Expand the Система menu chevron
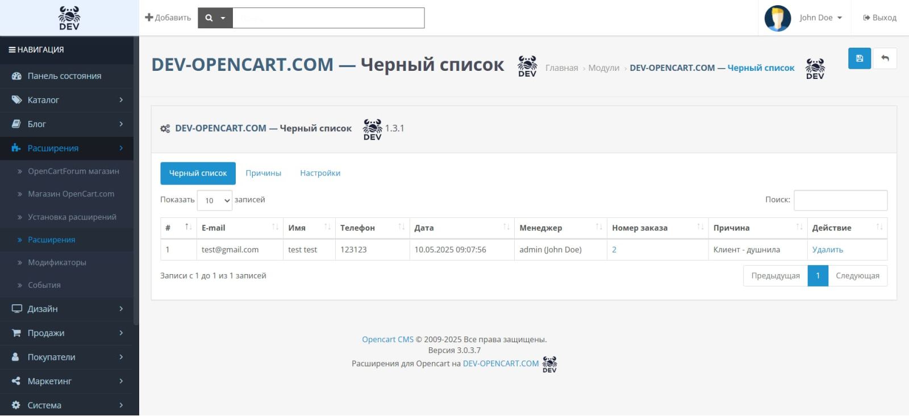Screen dimensions: 909x416 [x=121, y=405]
